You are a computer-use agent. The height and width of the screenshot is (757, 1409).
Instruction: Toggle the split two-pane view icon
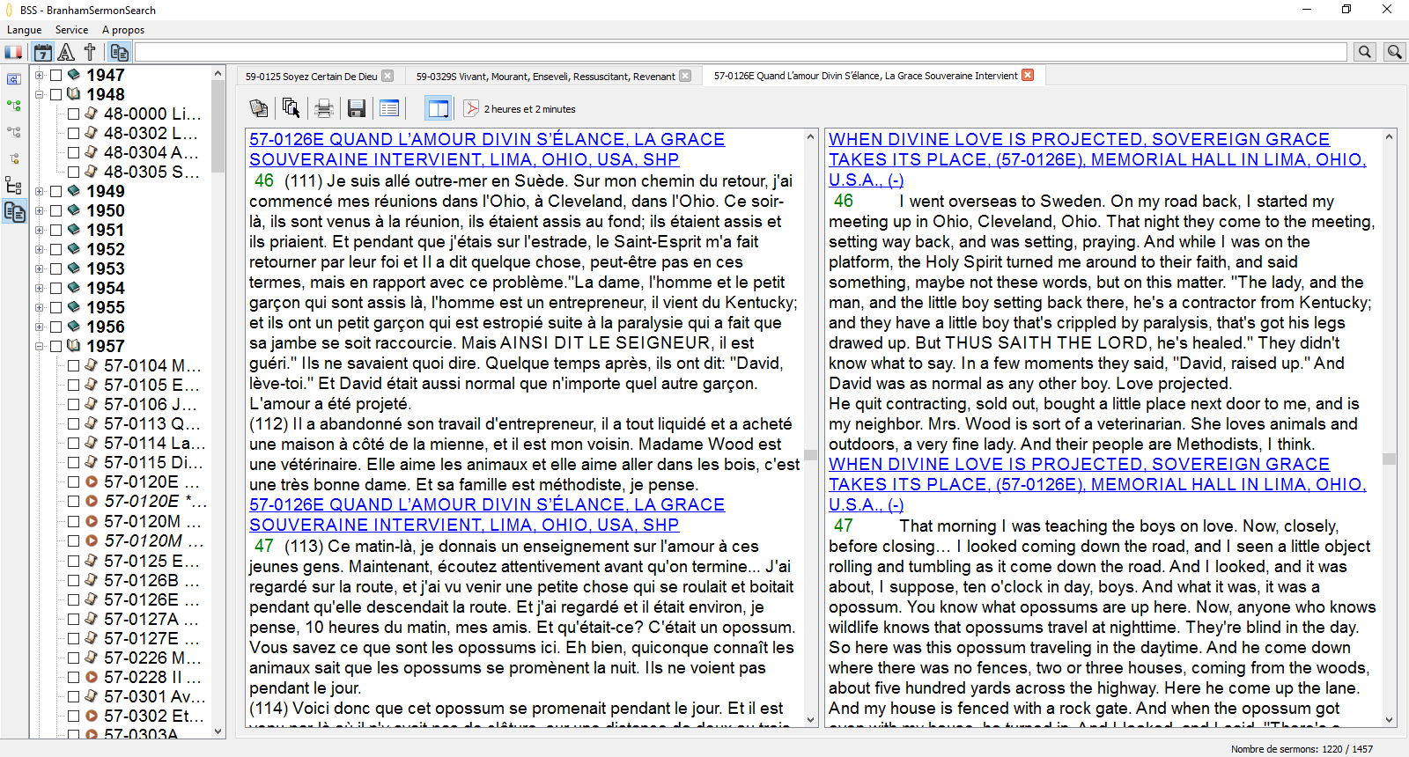point(438,108)
